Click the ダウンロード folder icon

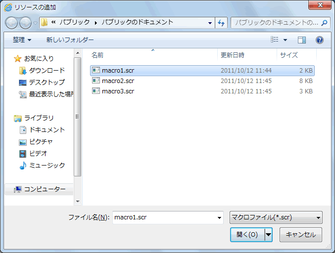point(23,71)
